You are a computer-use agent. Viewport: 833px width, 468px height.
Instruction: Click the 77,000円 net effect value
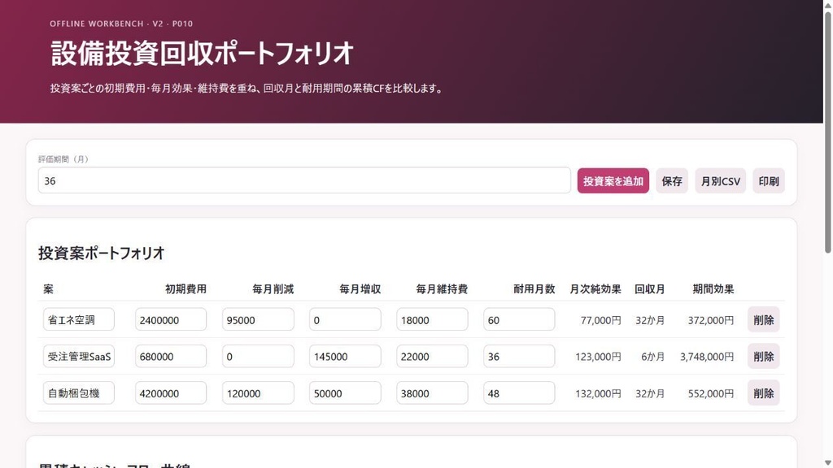coord(601,320)
